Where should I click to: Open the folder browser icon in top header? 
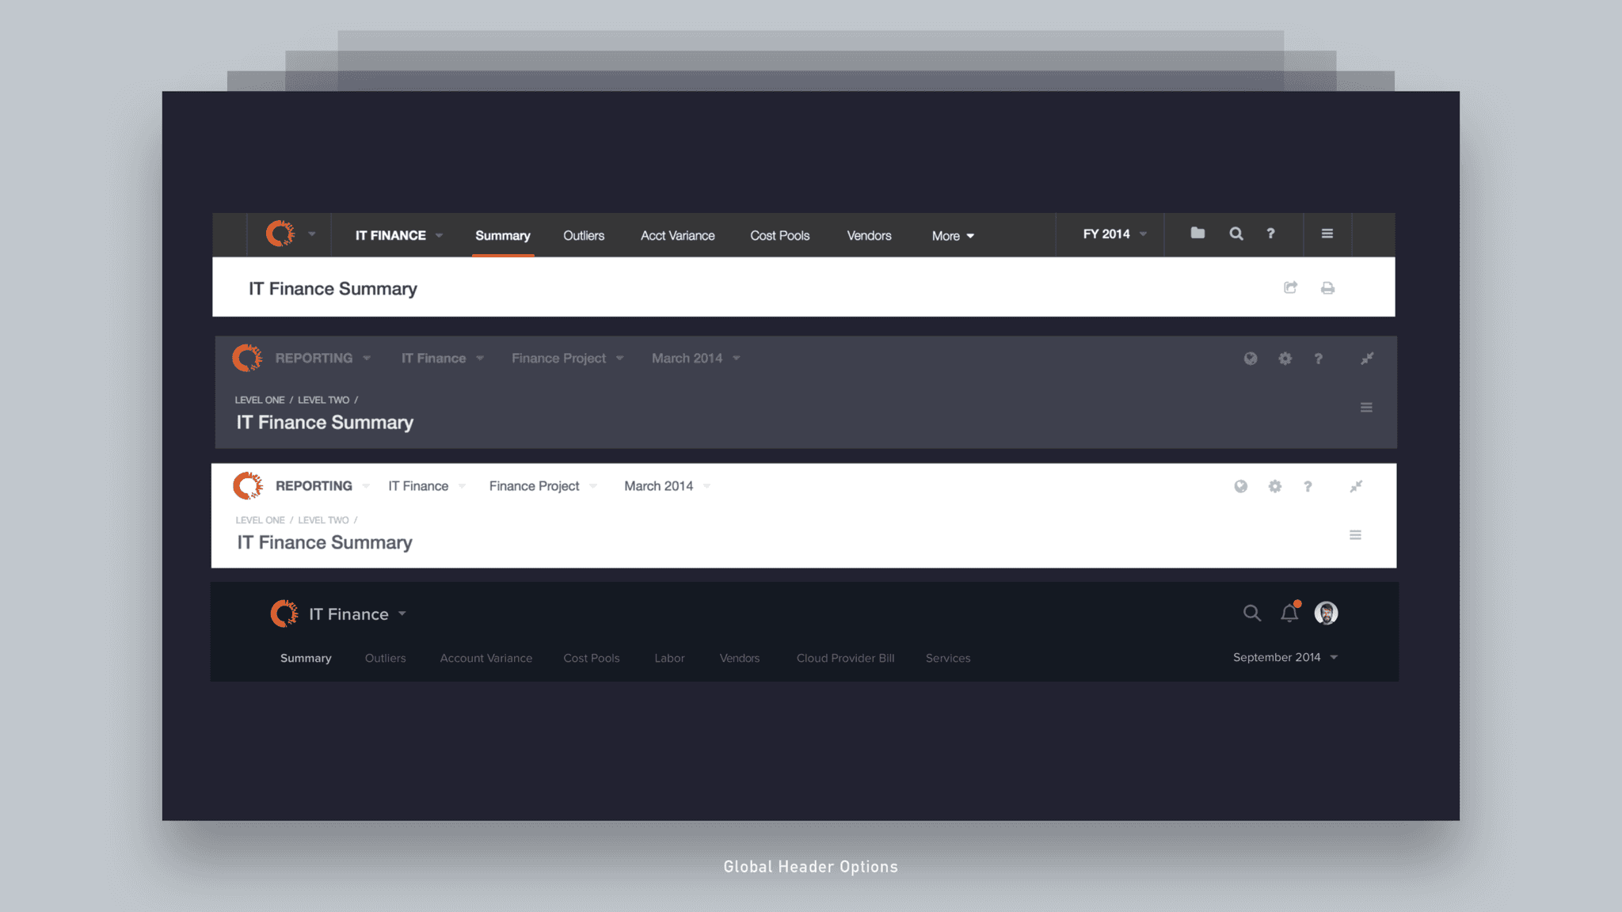[x=1197, y=234]
